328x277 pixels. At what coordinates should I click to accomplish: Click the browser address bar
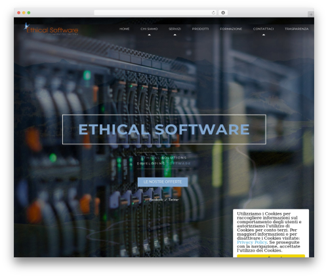coord(155,12)
